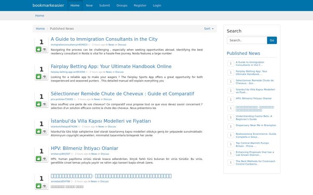Open sidebar link 'Realizzazione Ecommerce: Guida Completa'

[256, 135]
